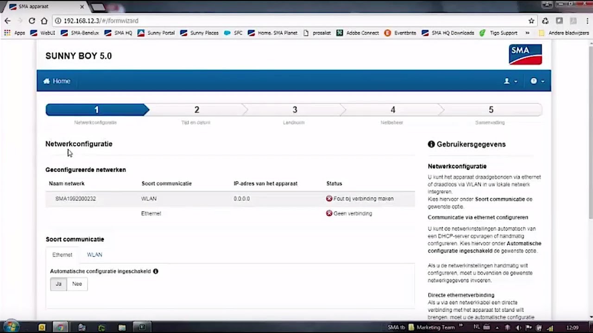Click the NL language indicator
This screenshot has width=593, height=333.
[x=477, y=327]
